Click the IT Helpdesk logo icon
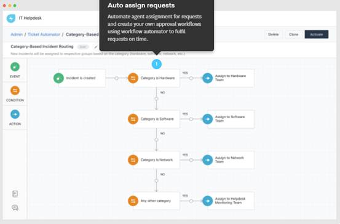 pyautogui.click(x=11, y=18)
